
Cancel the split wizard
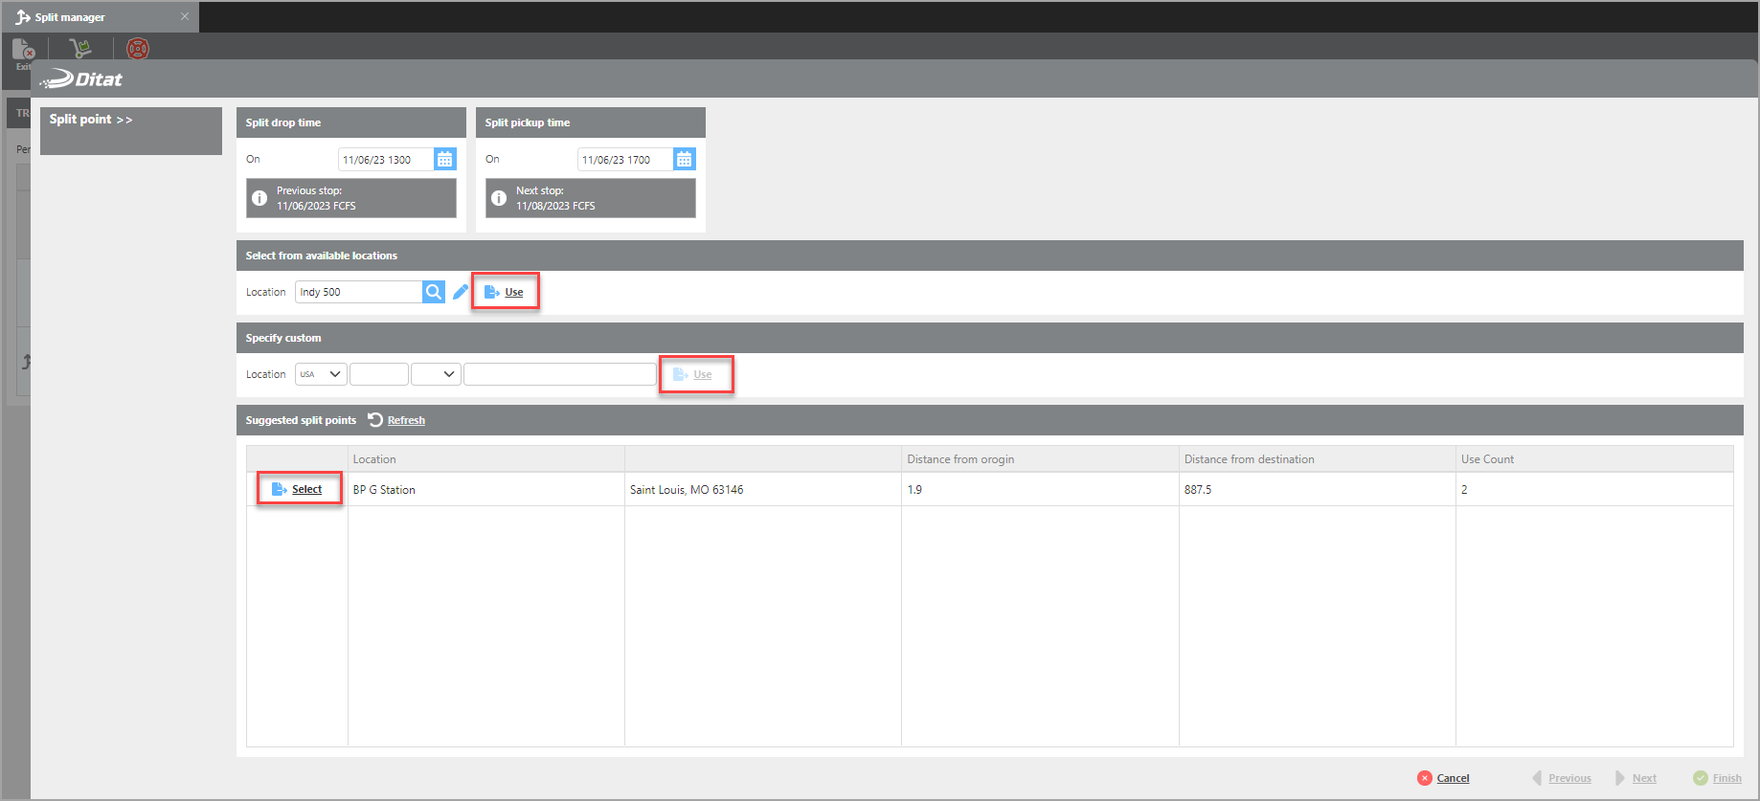(1444, 778)
